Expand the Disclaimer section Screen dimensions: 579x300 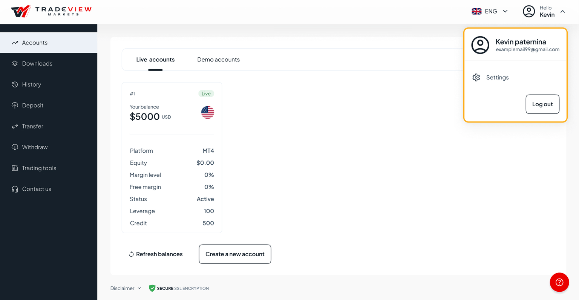126,288
